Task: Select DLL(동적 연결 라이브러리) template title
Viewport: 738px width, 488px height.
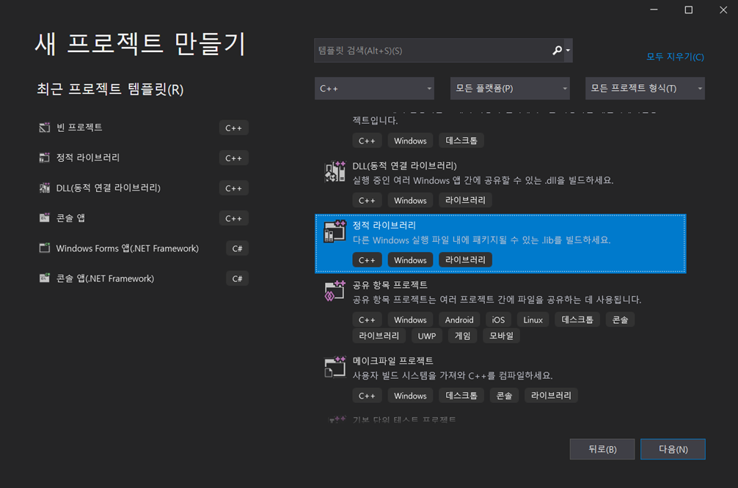Action: pyautogui.click(x=404, y=166)
